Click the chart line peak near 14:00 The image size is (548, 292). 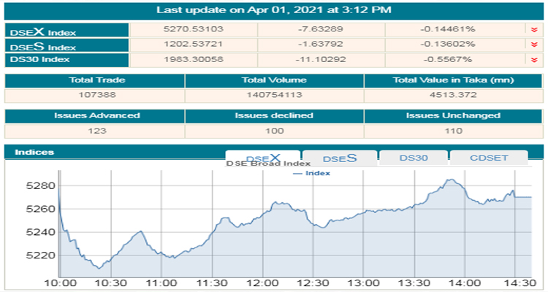click(x=450, y=180)
